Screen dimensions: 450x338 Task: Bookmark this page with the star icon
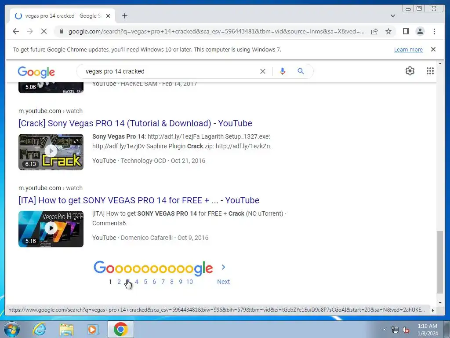point(388,31)
